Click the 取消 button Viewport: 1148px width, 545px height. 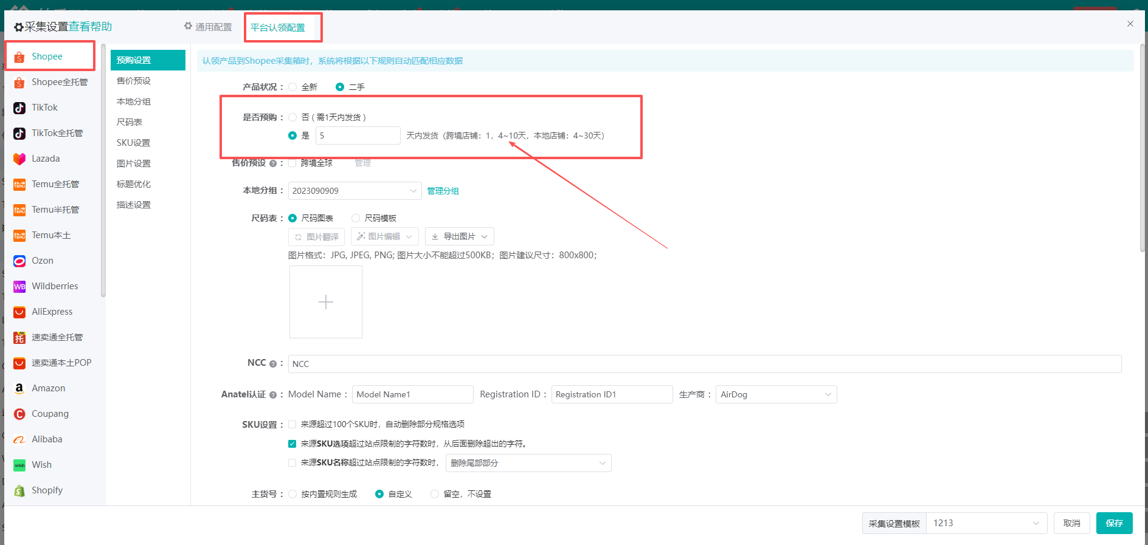(x=1071, y=523)
